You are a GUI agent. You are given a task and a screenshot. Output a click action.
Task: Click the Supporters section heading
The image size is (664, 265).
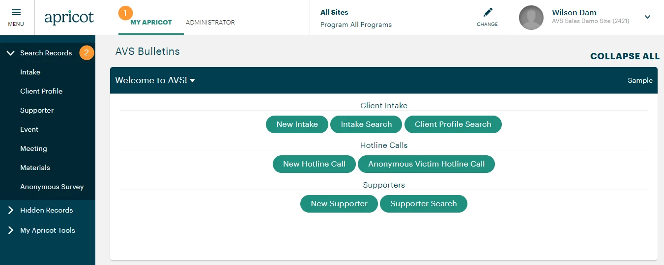tap(384, 185)
